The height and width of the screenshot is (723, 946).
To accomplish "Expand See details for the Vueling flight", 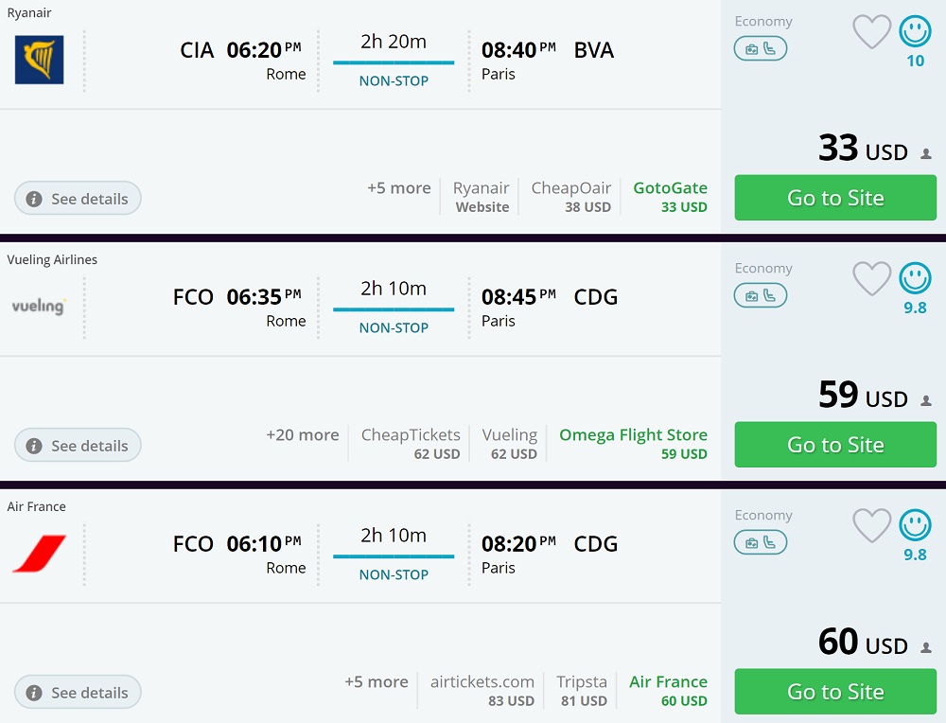I will (78, 446).
